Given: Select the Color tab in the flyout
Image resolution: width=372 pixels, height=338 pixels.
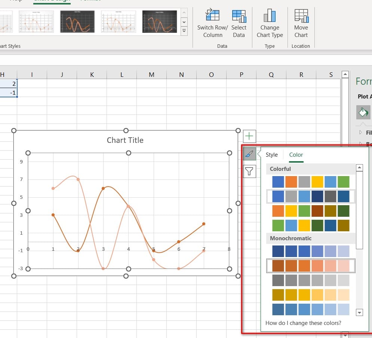Looking at the screenshot, I should point(296,155).
